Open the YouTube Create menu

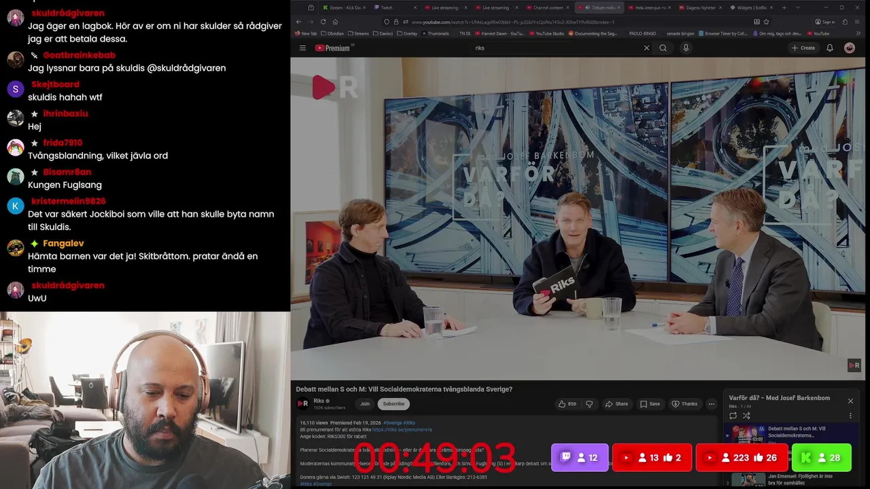[x=803, y=48]
